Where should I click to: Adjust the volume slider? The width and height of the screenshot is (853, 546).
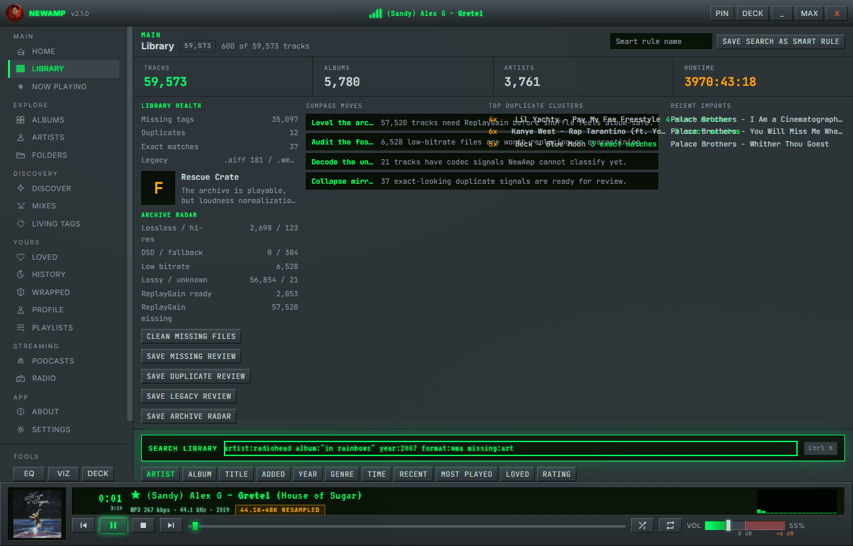[x=745, y=525]
